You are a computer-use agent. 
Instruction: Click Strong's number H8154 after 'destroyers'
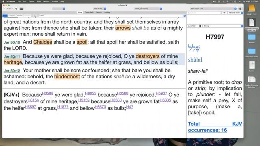coord(33,100)
